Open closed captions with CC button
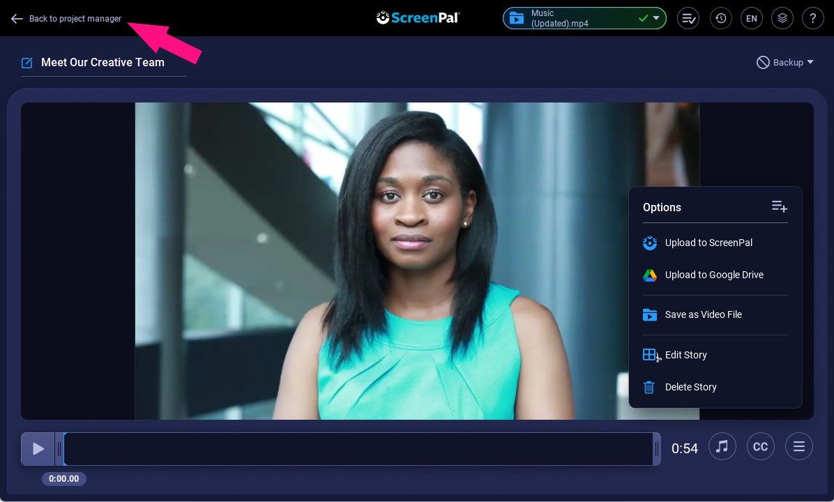This screenshot has width=834, height=502. pos(761,447)
